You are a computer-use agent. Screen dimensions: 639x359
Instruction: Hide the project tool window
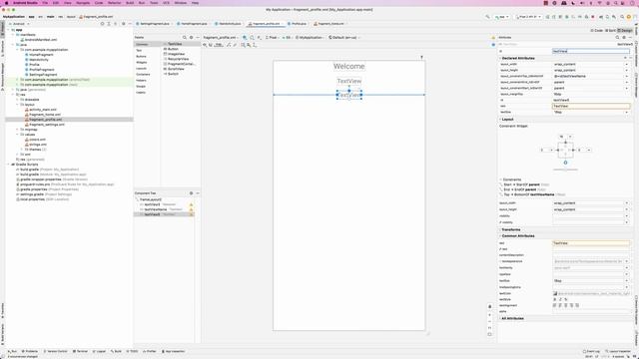(130, 24)
